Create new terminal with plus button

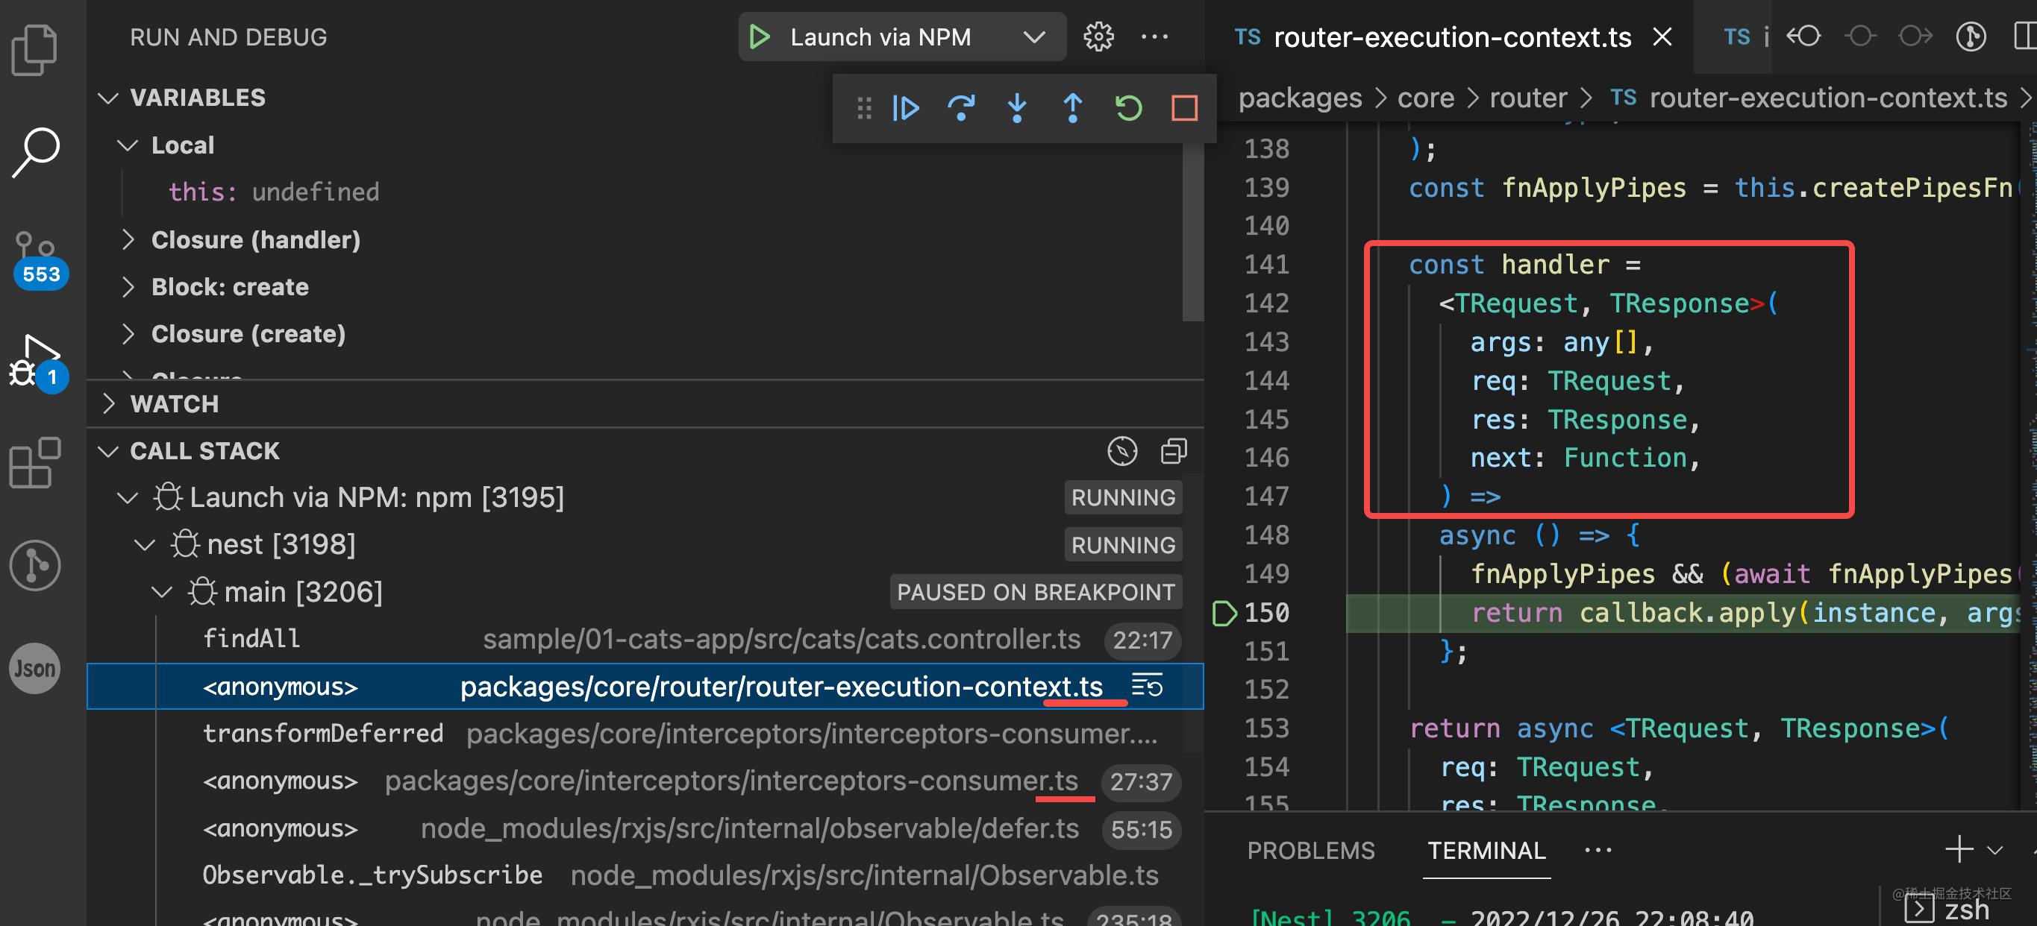tap(1959, 849)
